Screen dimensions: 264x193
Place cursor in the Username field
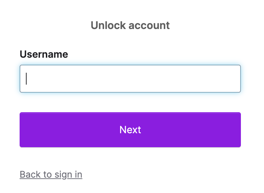[130, 79]
